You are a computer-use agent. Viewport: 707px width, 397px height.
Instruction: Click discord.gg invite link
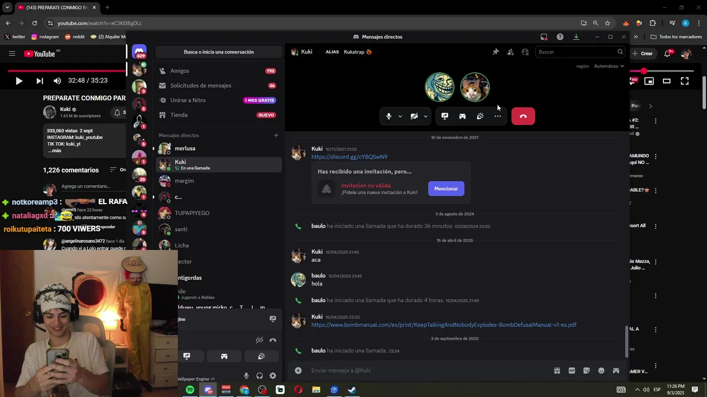[x=349, y=157]
